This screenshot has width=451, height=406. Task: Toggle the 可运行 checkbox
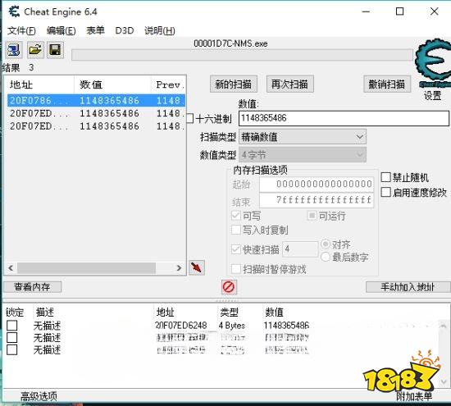click(x=312, y=216)
